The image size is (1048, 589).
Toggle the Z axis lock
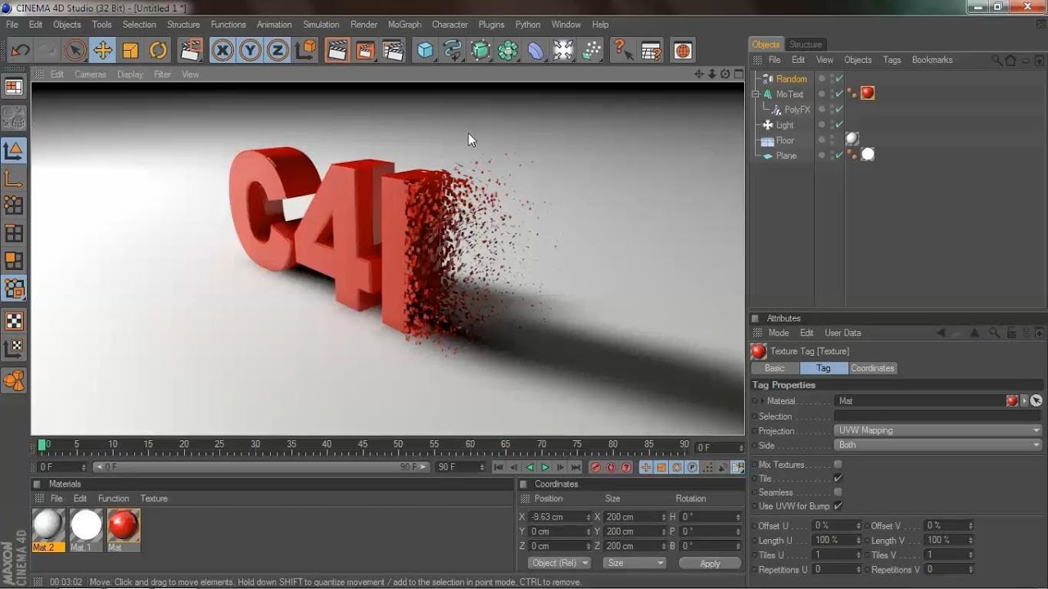click(x=278, y=51)
